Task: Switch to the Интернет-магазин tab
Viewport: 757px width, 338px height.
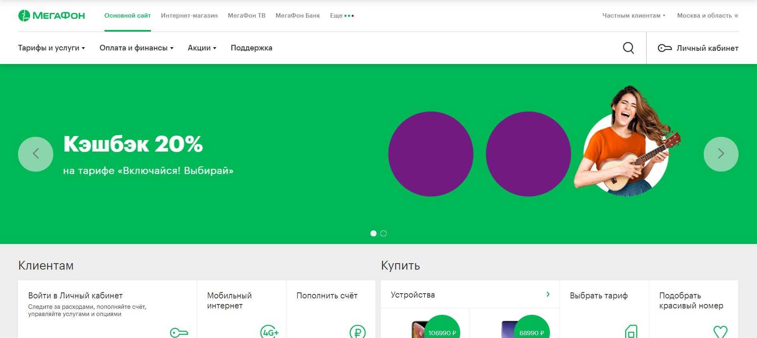Action: click(189, 16)
